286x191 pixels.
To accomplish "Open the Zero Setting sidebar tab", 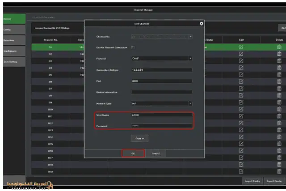I will pyautogui.click(x=14, y=62).
